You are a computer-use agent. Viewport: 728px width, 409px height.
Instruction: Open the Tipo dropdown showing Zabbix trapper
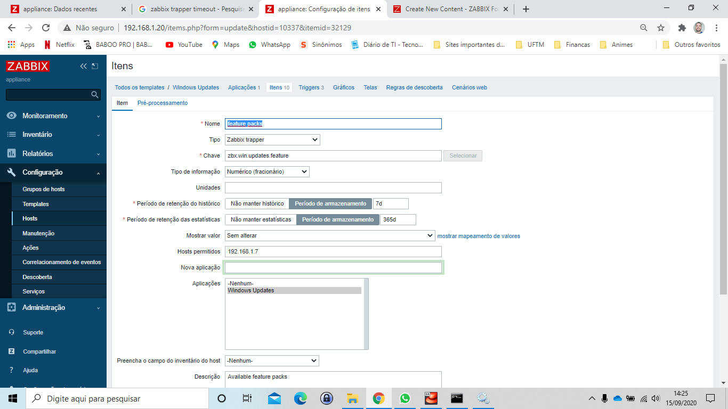(272, 140)
